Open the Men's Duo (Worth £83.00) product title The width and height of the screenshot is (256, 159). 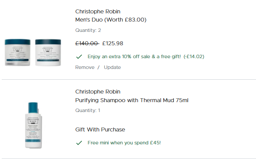coord(111,20)
